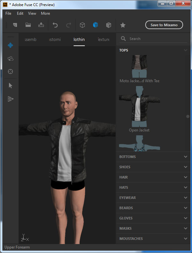Switch to the Clothing tab

(79, 39)
